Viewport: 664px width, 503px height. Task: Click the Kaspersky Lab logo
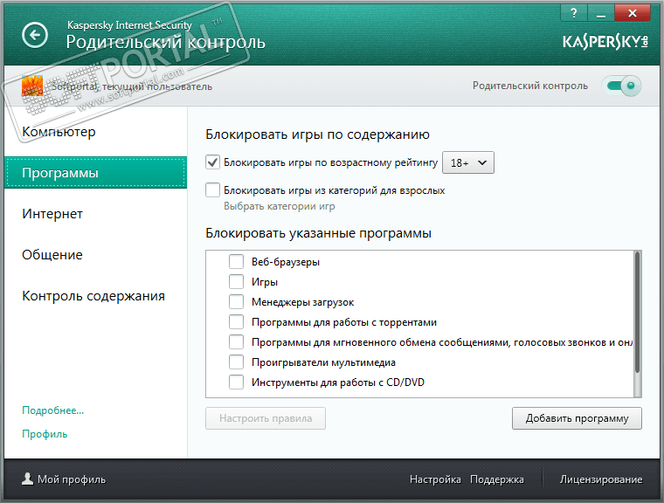pyautogui.click(x=605, y=42)
